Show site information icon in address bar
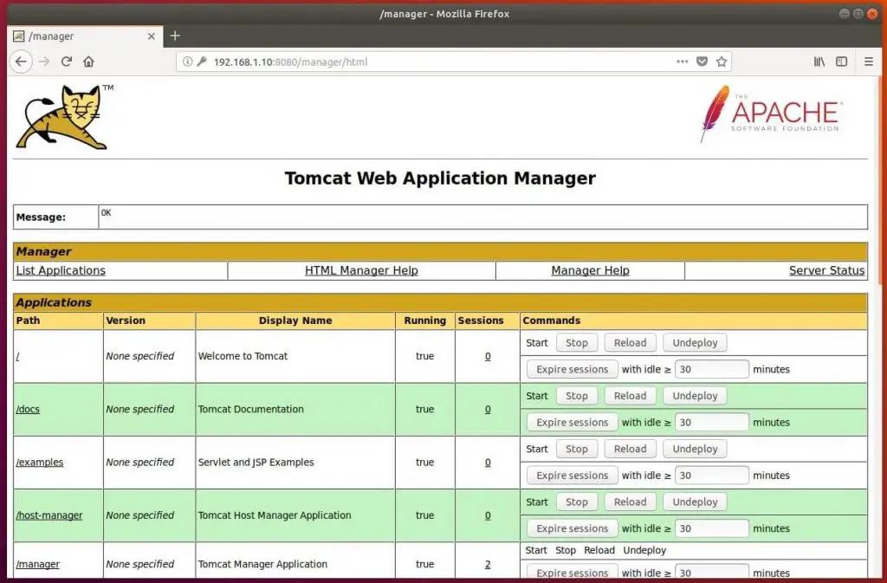887x583 pixels. 187,62
